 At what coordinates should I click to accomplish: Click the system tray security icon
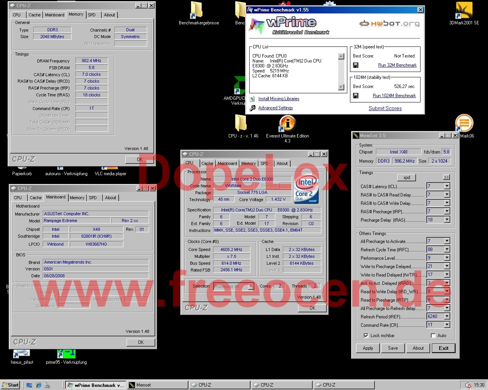[468, 385]
